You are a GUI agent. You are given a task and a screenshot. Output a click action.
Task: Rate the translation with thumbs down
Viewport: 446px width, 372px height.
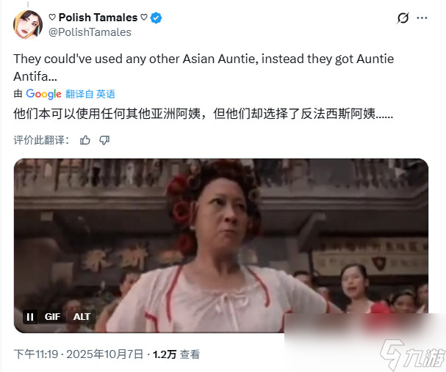104,140
